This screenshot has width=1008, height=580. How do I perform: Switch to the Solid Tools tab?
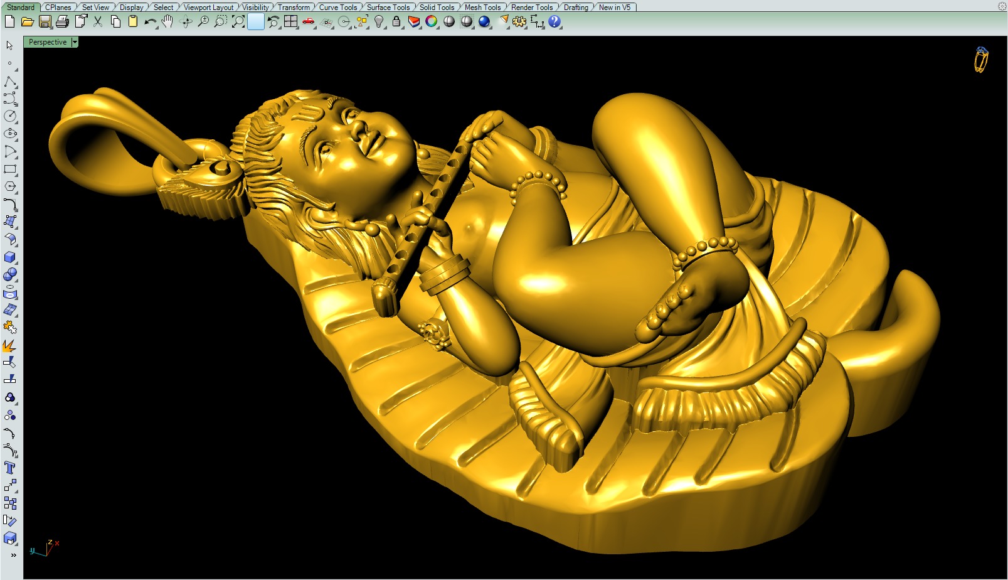coord(437,8)
